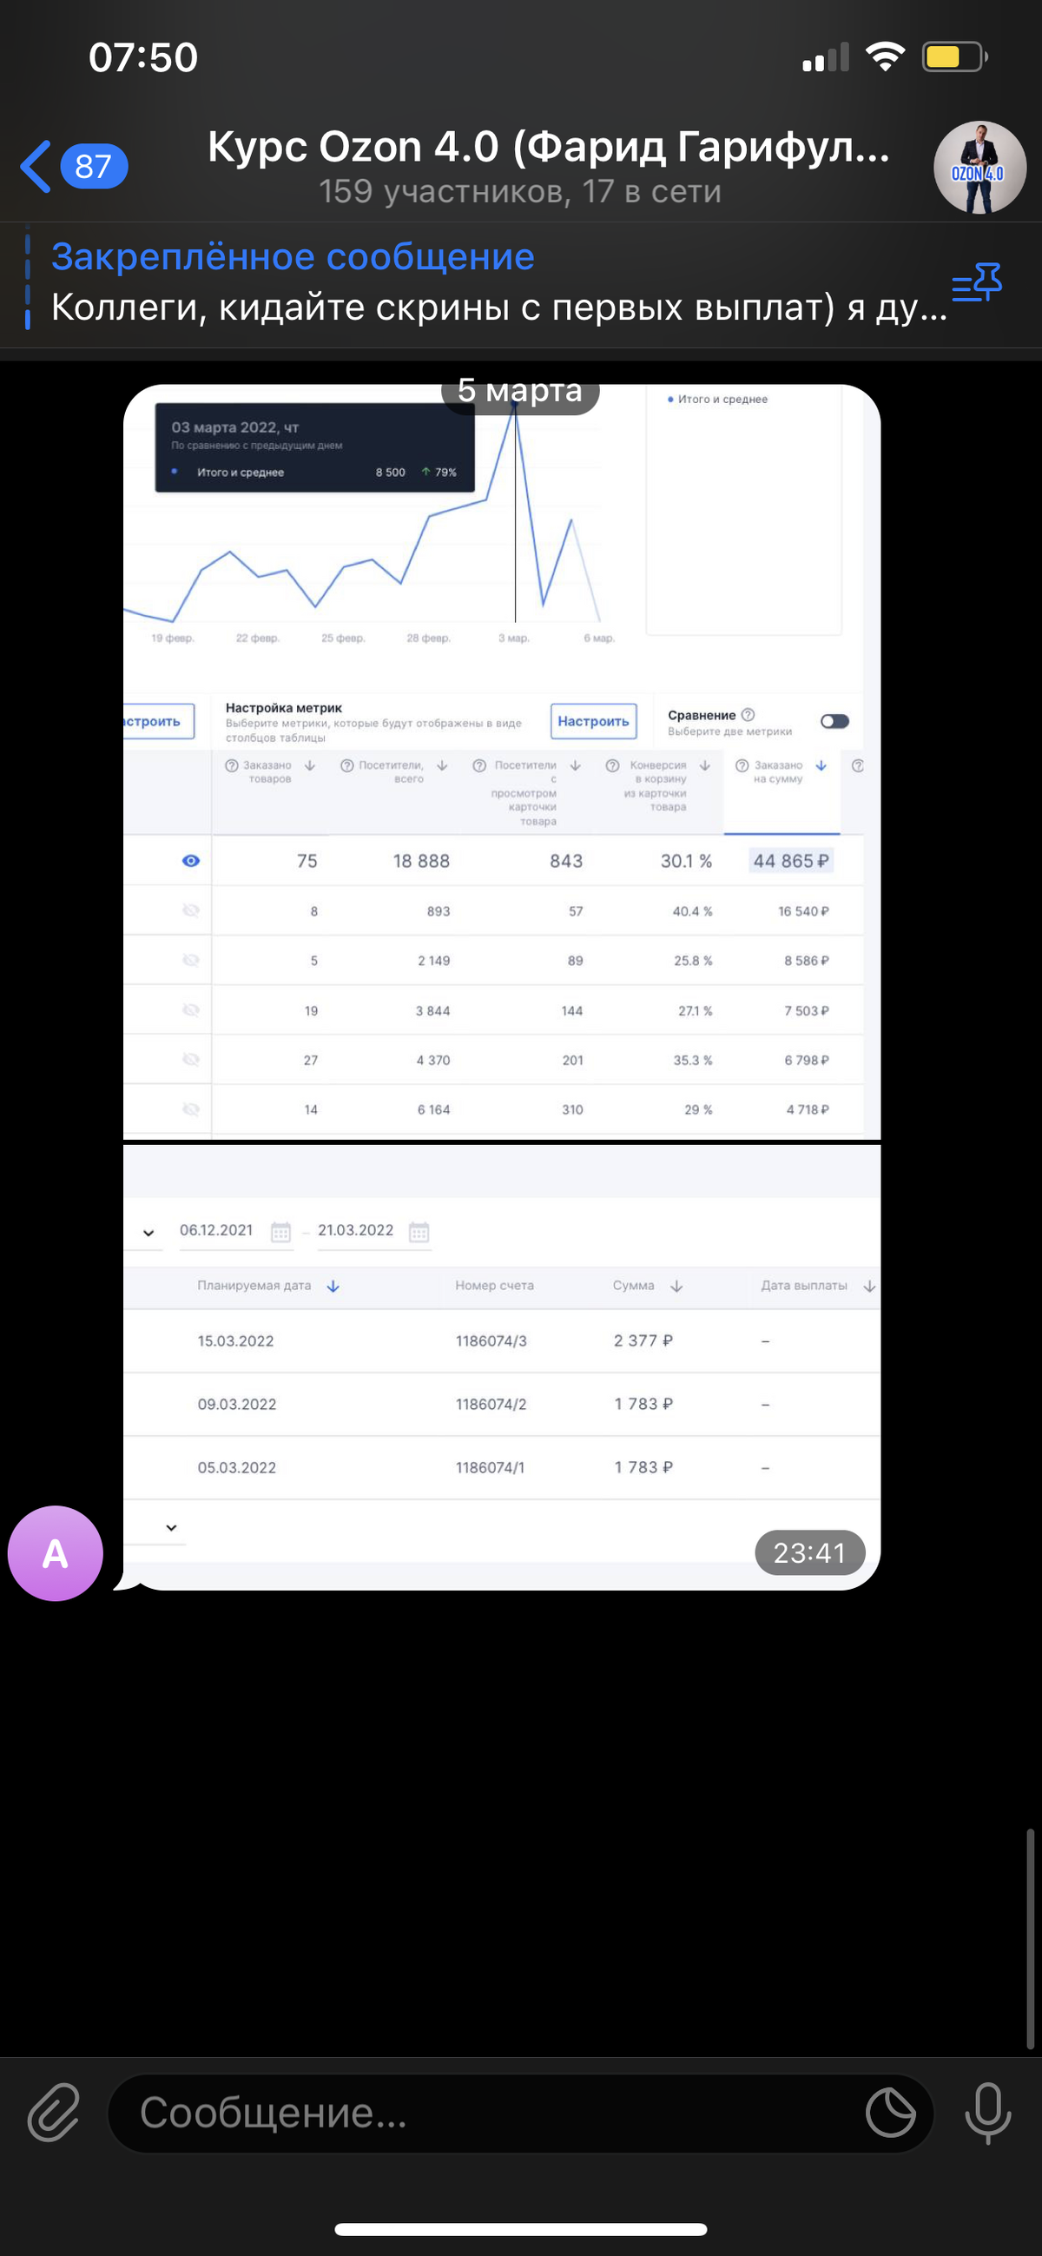Sort by Сумма column arrow
This screenshot has width=1042, height=2256.
point(676,1286)
